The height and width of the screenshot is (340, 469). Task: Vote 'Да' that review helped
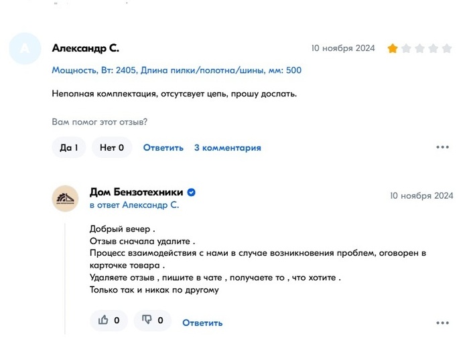(69, 147)
